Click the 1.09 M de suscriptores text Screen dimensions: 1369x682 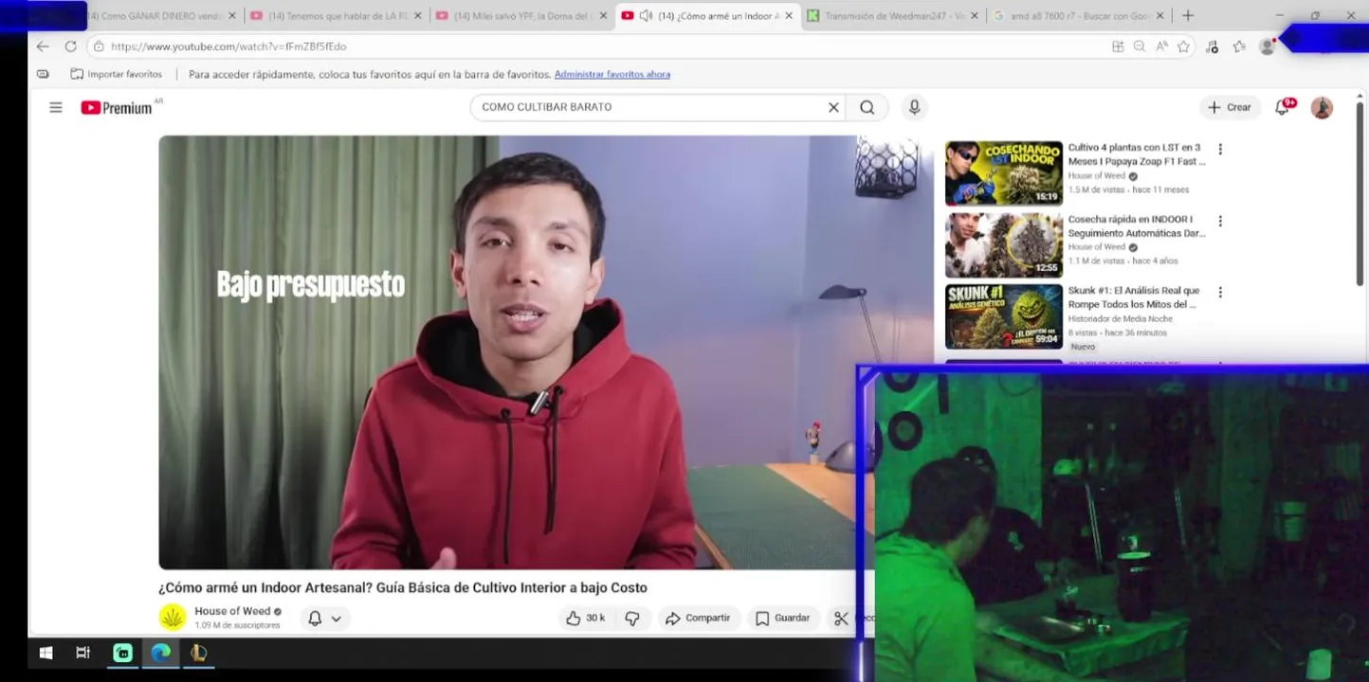(x=237, y=625)
